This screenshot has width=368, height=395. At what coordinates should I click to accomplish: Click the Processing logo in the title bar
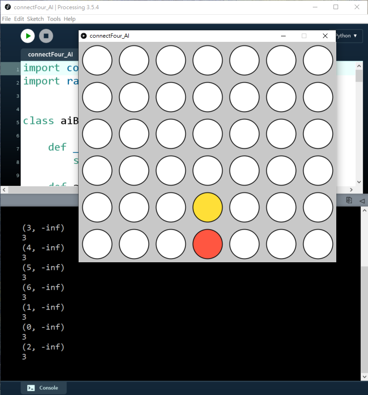7,7
